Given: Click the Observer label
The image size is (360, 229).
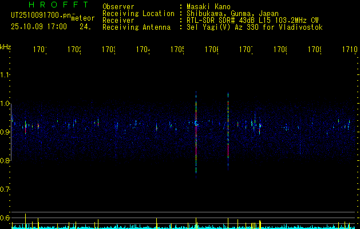Looking at the screenshot, I should 118,6.
